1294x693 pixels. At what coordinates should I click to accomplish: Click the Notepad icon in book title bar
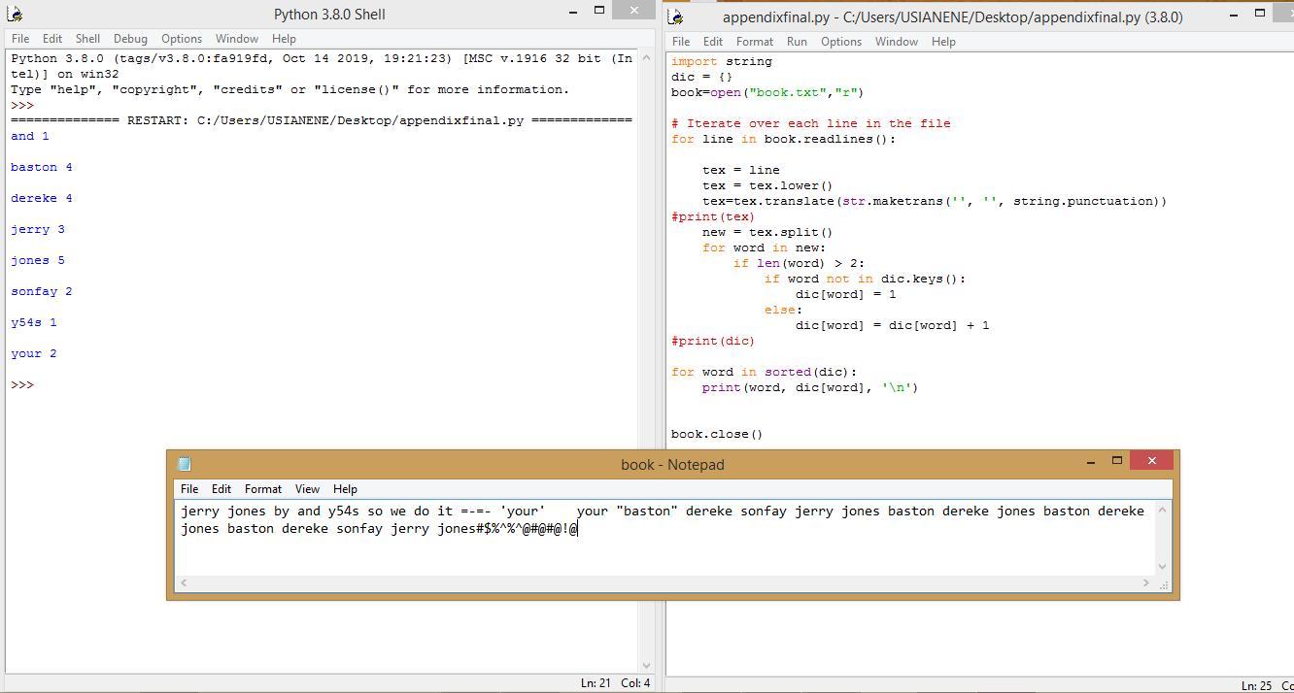[x=186, y=464]
